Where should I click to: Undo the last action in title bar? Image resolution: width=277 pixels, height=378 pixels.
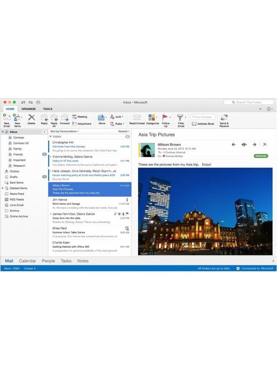pos(23,102)
